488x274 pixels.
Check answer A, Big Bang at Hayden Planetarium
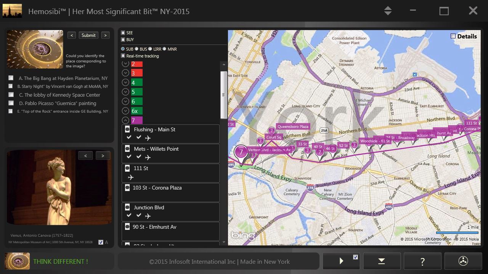(x=11, y=78)
